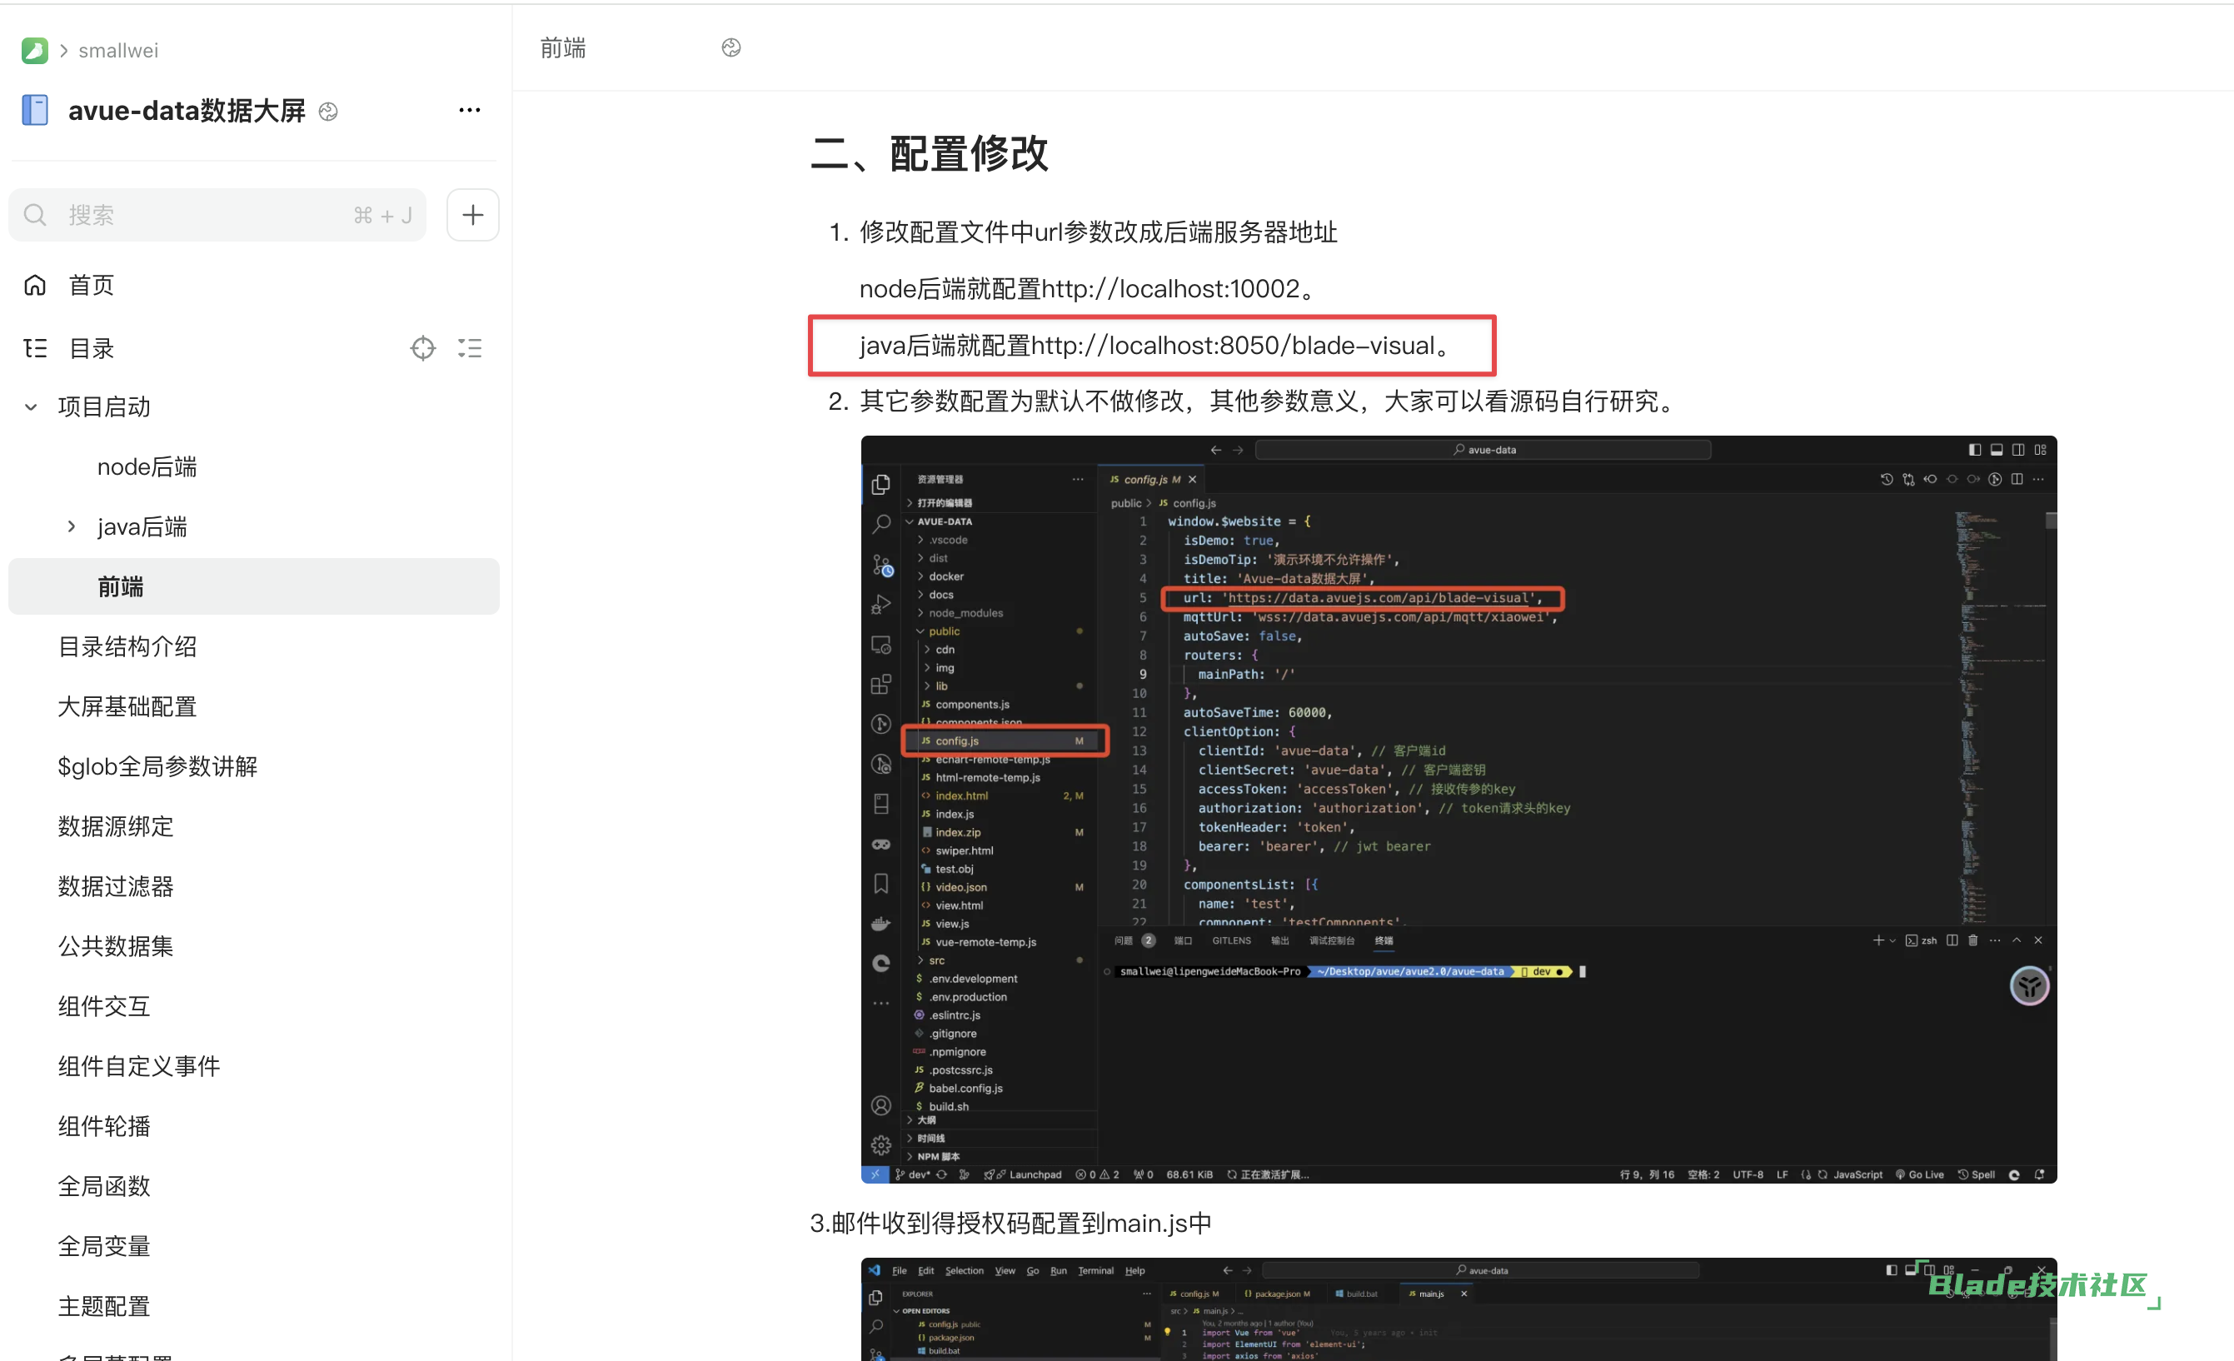Expand the java后端 tree node
The image size is (2234, 1361).
tap(72, 526)
